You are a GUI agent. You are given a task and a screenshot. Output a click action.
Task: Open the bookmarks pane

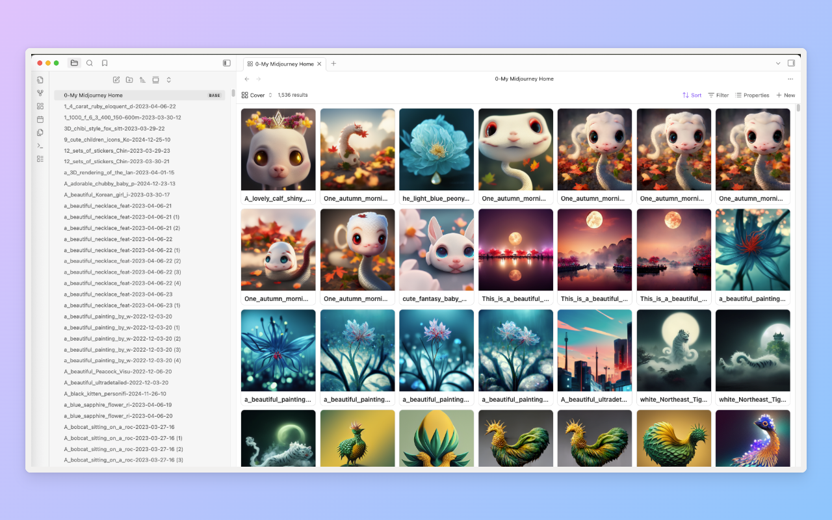105,63
